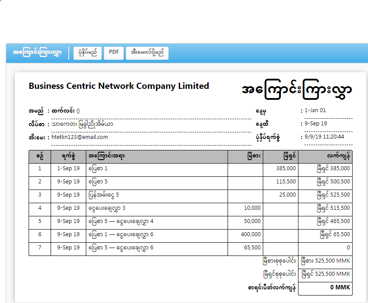The image size is (368, 303).
Task: Click the zero balance in row 7
Action: tap(348, 248)
